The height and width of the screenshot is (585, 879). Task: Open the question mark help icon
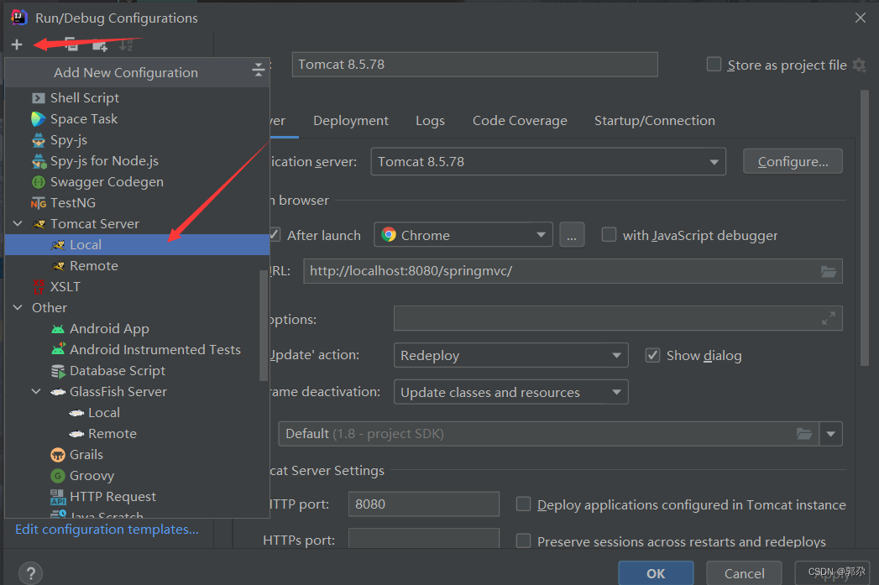31,573
